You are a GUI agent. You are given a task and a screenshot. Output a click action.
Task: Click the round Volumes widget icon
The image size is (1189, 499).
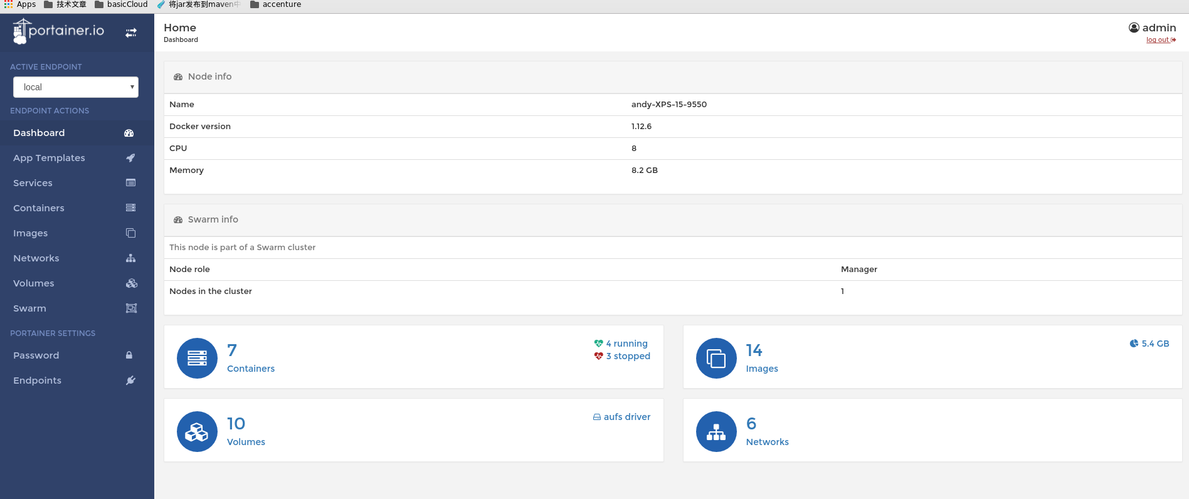[x=197, y=431]
